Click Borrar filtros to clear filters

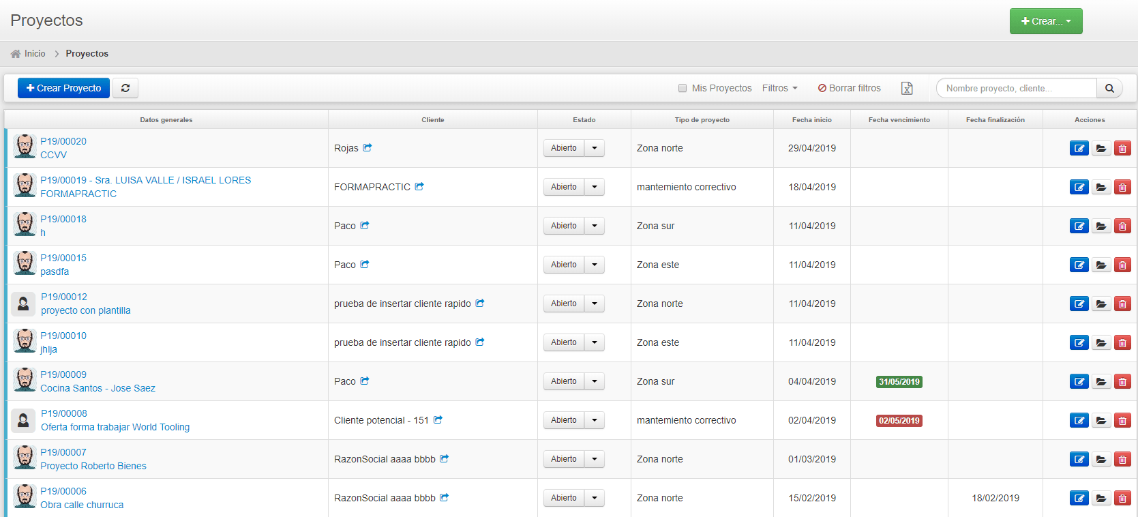tap(850, 88)
